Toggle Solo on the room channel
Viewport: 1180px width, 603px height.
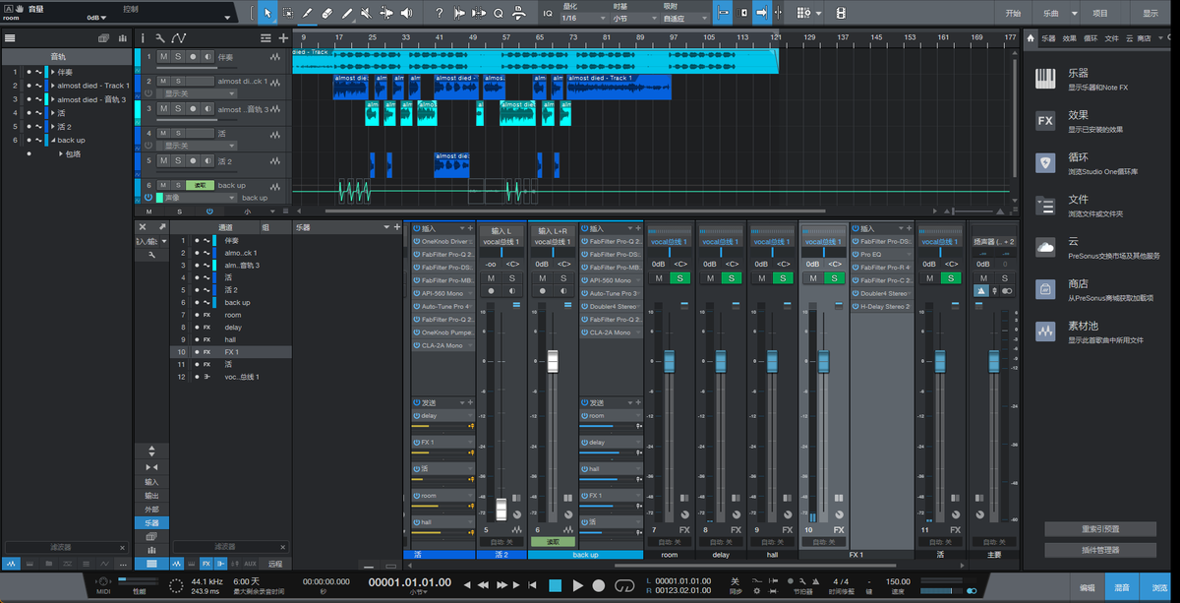680,278
